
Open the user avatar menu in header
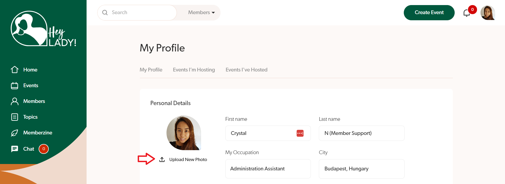click(487, 13)
